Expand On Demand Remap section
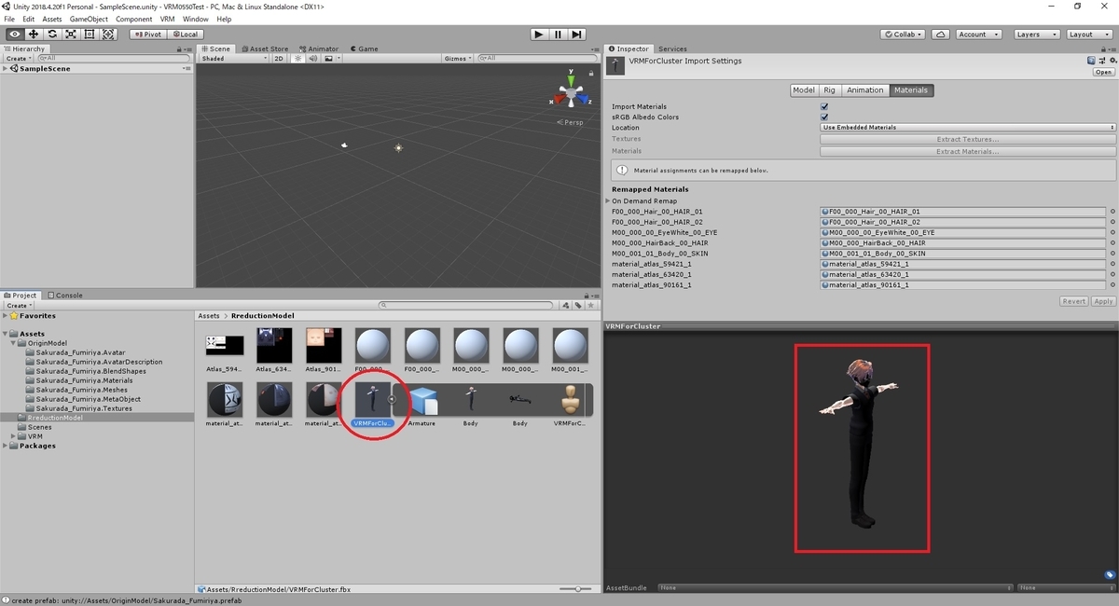Screen dimensions: 1119x606 click(x=609, y=201)
